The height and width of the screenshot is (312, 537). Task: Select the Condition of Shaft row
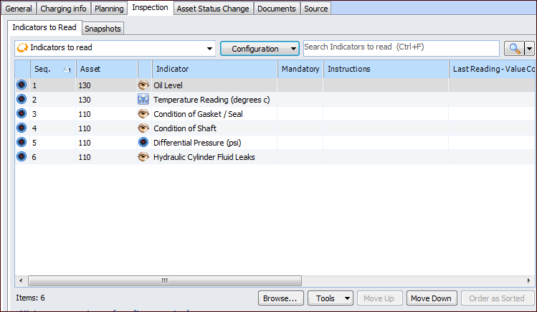click(275, 128)
